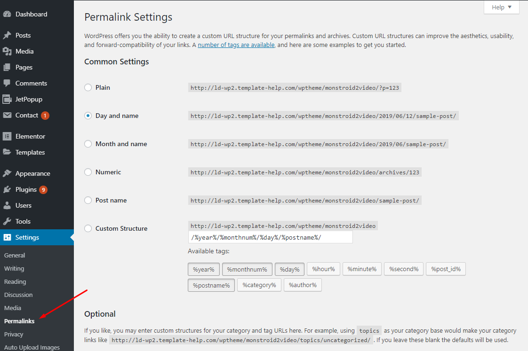This screenshot has width=528, height=351.
Task: Click the Comments speech bubble icon
Action: point(7,83)
